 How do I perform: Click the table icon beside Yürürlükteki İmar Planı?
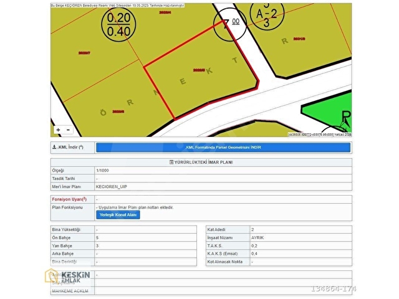pos(171,162)
